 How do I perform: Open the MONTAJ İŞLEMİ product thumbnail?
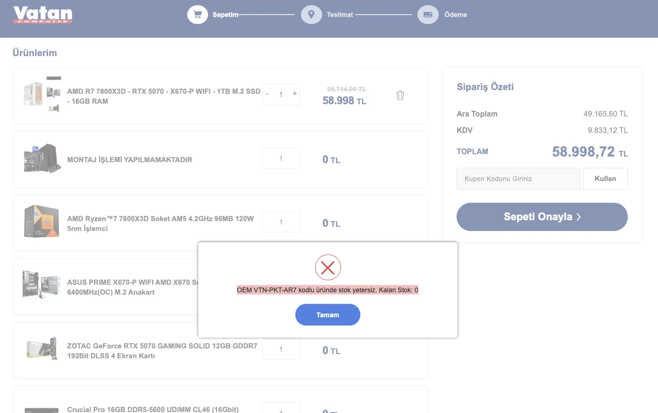(x=42, y=159)
